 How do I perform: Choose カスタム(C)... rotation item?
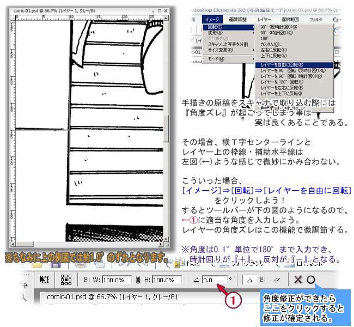coord(294,44)
